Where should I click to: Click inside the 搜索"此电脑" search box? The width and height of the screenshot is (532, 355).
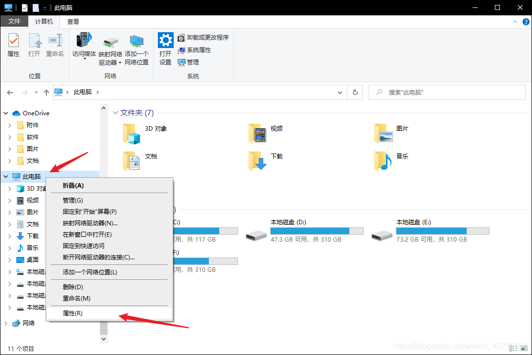[445, 92]
